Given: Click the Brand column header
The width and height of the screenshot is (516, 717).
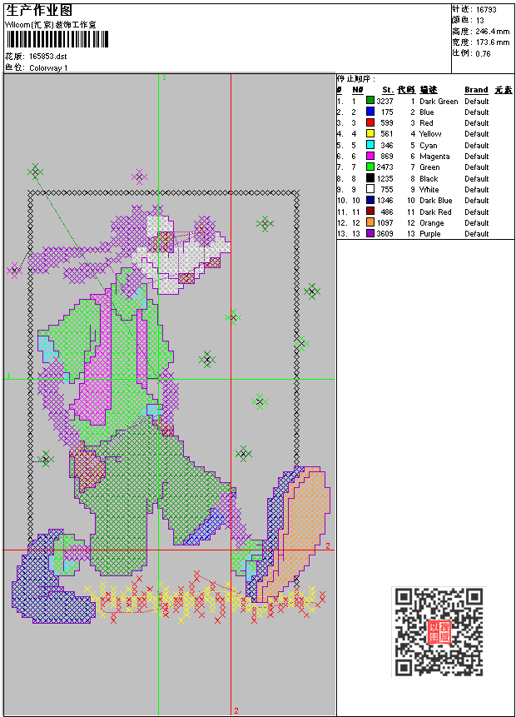Looking at the screenshot, I should 476,90.
